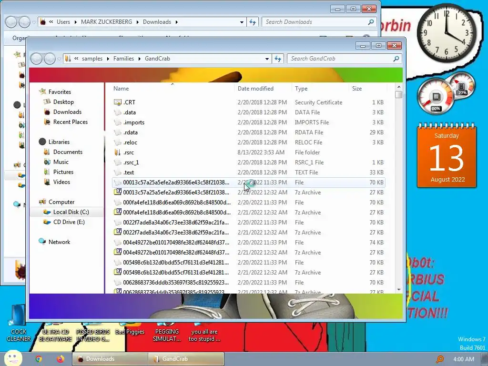The width and height of the screenshot is (488, 366).
Task: Click the Forward button in GandCrab window
Action: 50,59
